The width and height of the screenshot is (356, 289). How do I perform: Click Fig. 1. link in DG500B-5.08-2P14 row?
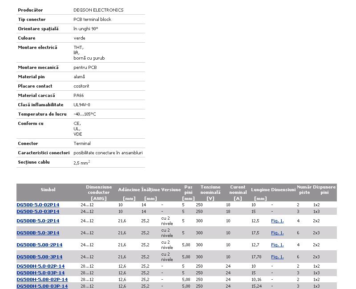click(x=277, y=245)
